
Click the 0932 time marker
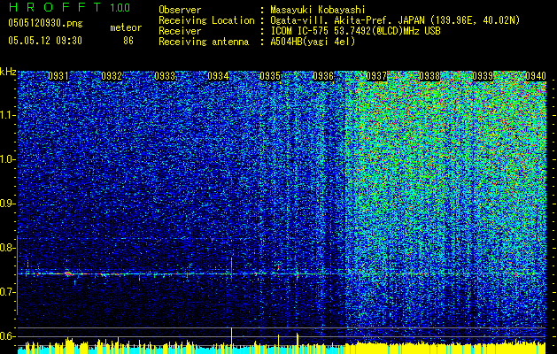coord(112,76)
